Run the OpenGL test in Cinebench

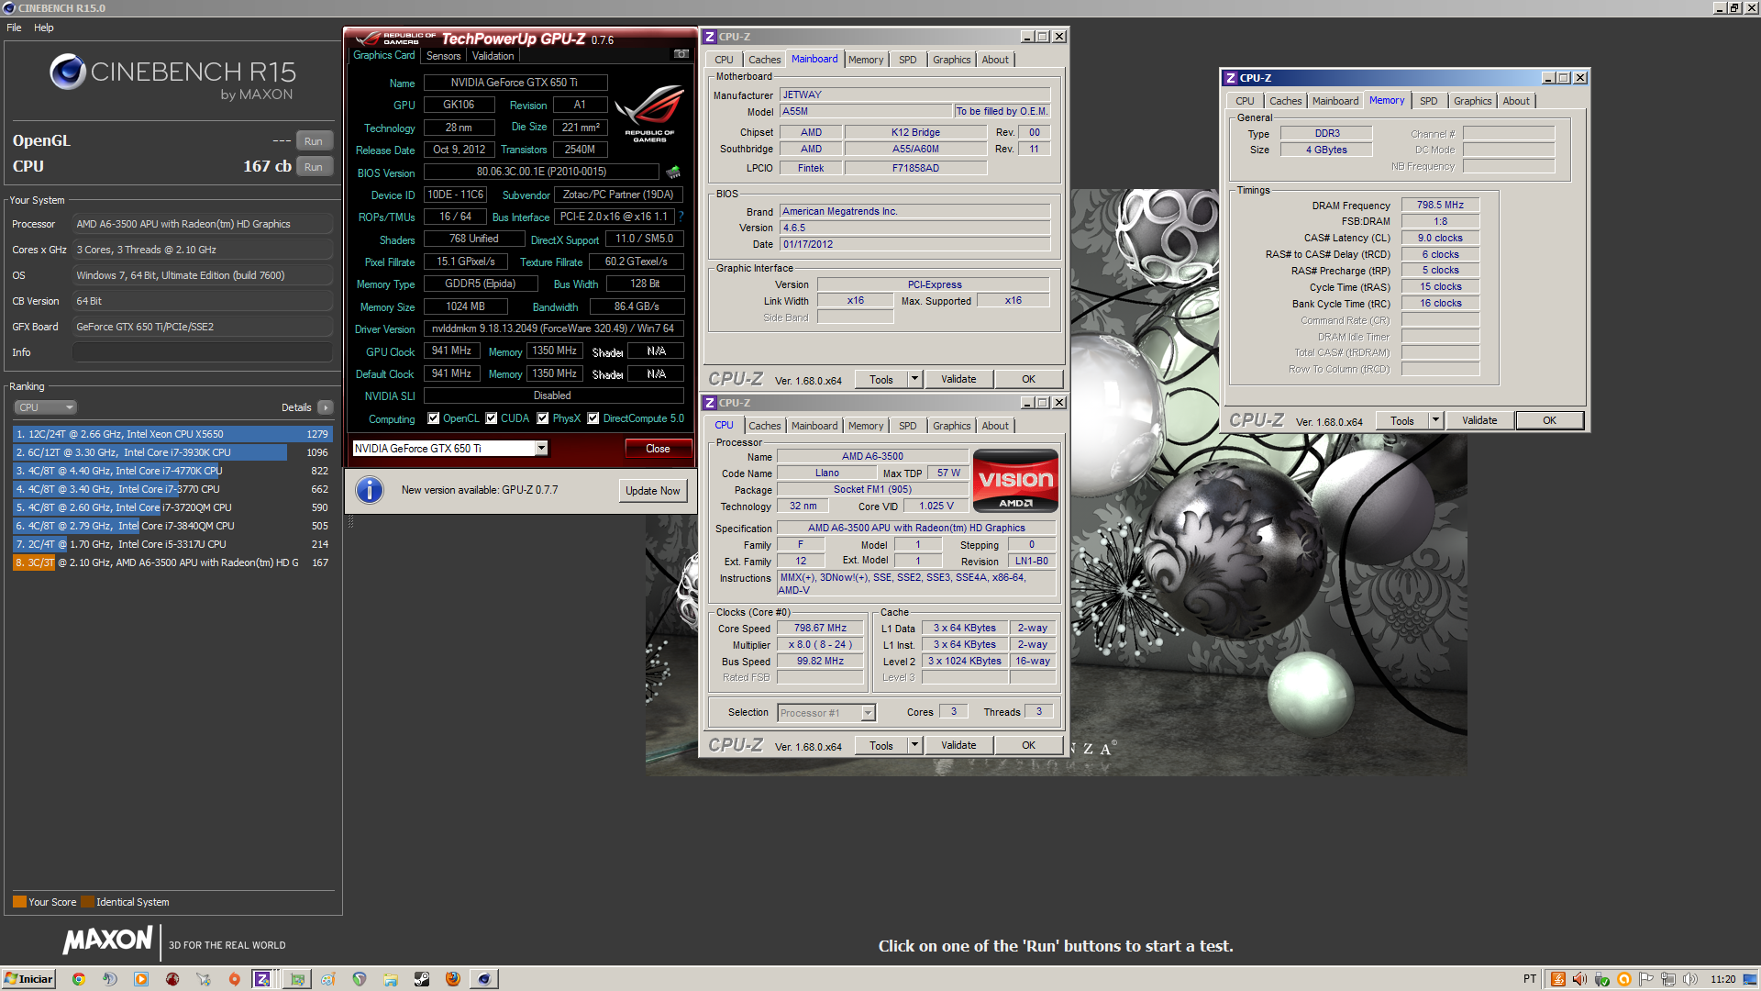coord(314,141)
